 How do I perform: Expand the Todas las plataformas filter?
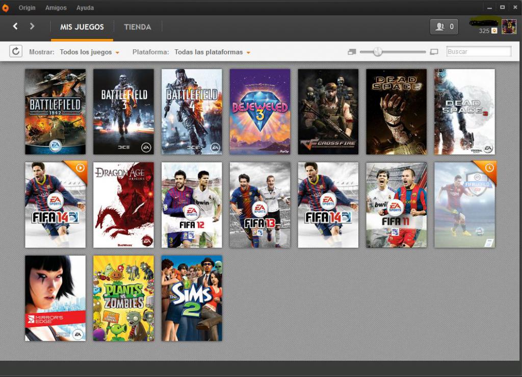pyautogui.click(x=213, y=52)
